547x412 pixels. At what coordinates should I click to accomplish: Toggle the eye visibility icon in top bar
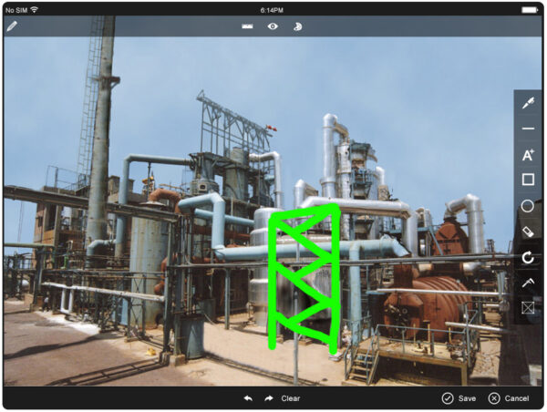click(273, 26)
